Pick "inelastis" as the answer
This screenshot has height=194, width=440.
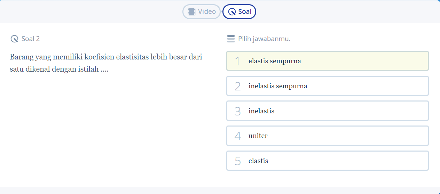tap(327, 111)
